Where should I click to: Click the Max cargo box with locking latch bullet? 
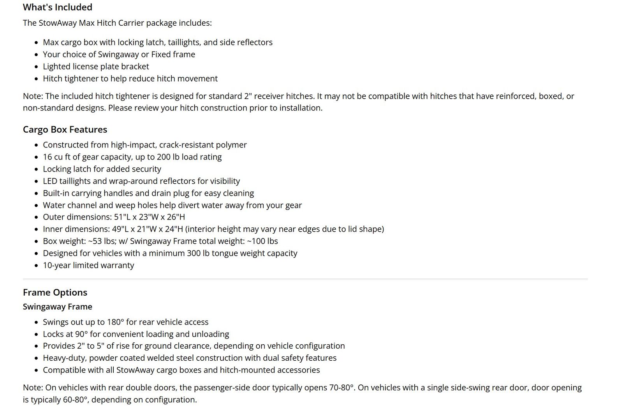click(x=158, y=42)
